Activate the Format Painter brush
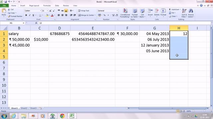213x119 pixels. coord(15,16)
